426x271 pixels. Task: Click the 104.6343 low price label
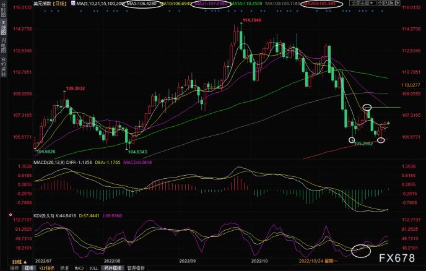click(x=137, y=152)
